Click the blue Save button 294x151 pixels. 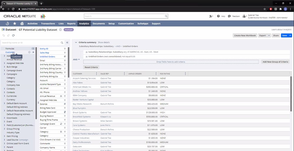tap(284, 35)
